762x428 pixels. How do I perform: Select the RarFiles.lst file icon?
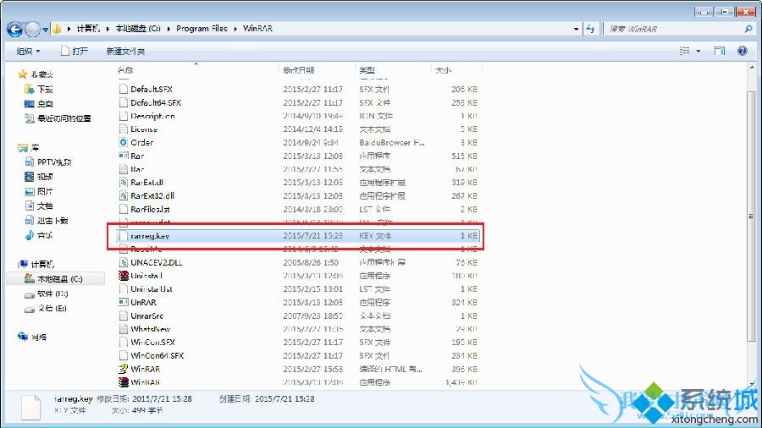124,209
